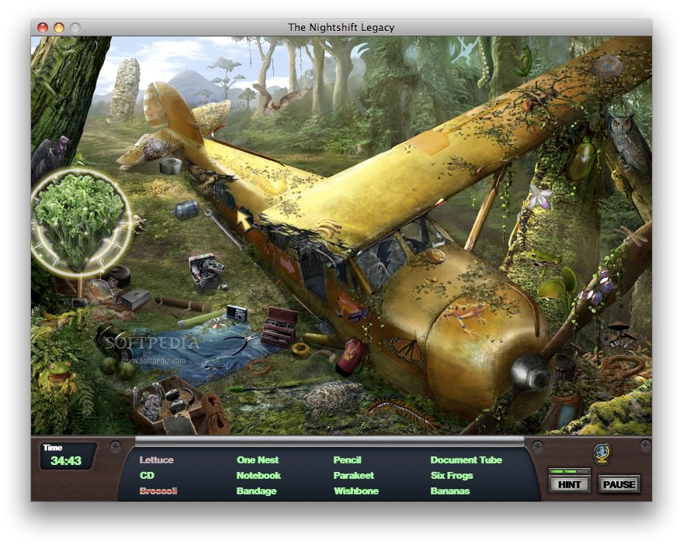Screen dimensions: 683x544
Task: Click the mushrooms near the right edge
Action: pos(619,333)
